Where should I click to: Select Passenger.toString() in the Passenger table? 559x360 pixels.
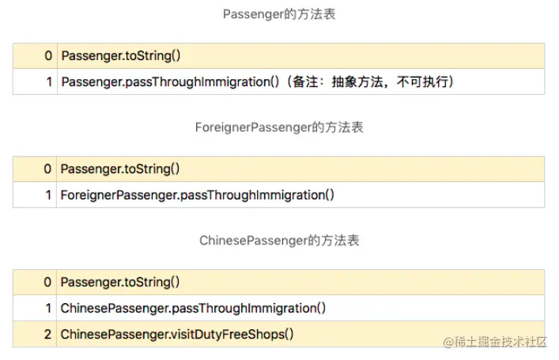[120, 56]
